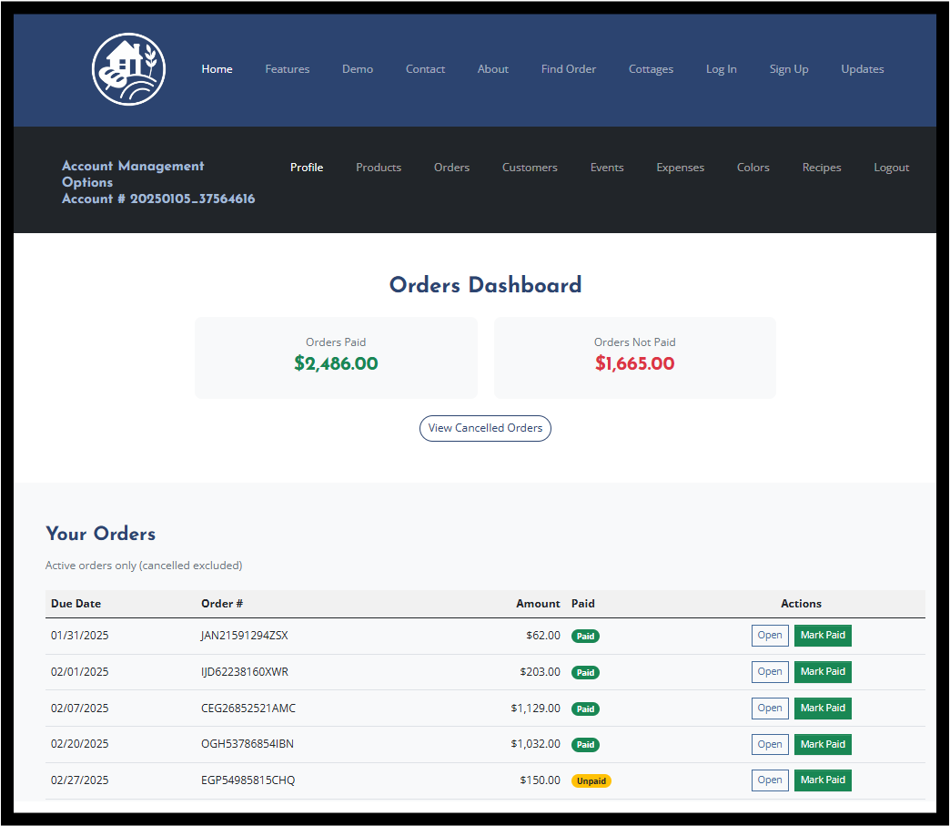The image size is (950, 826).
Task: Switch to the Customers tab
Action: [x=530, y=168]
